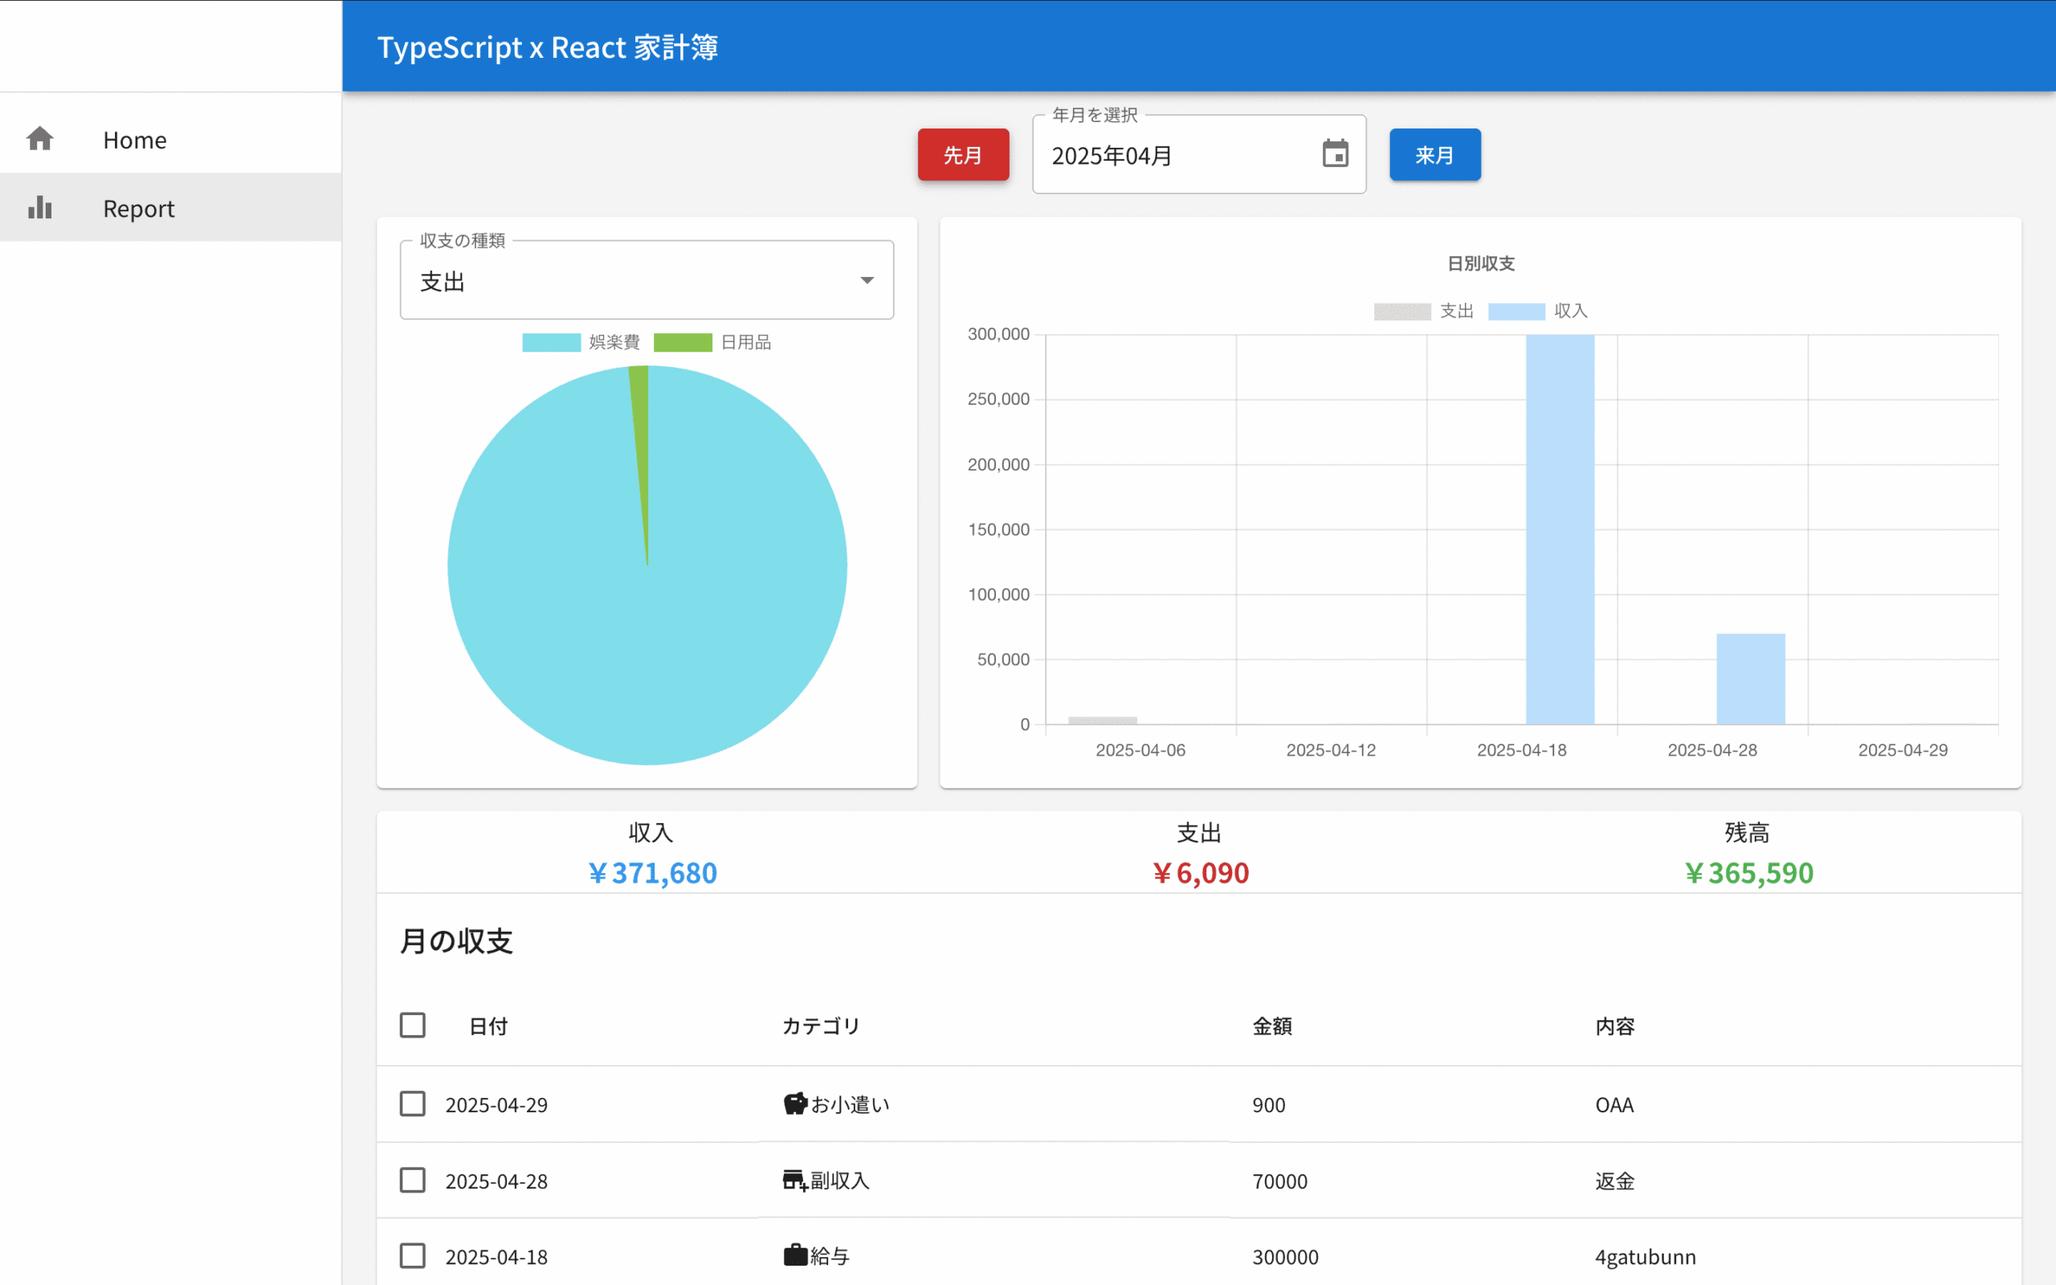Screen dimensions: 2056x1285
Task: Toggle the 娯楽費 legend color swatch
Action: tap(552, 342)
